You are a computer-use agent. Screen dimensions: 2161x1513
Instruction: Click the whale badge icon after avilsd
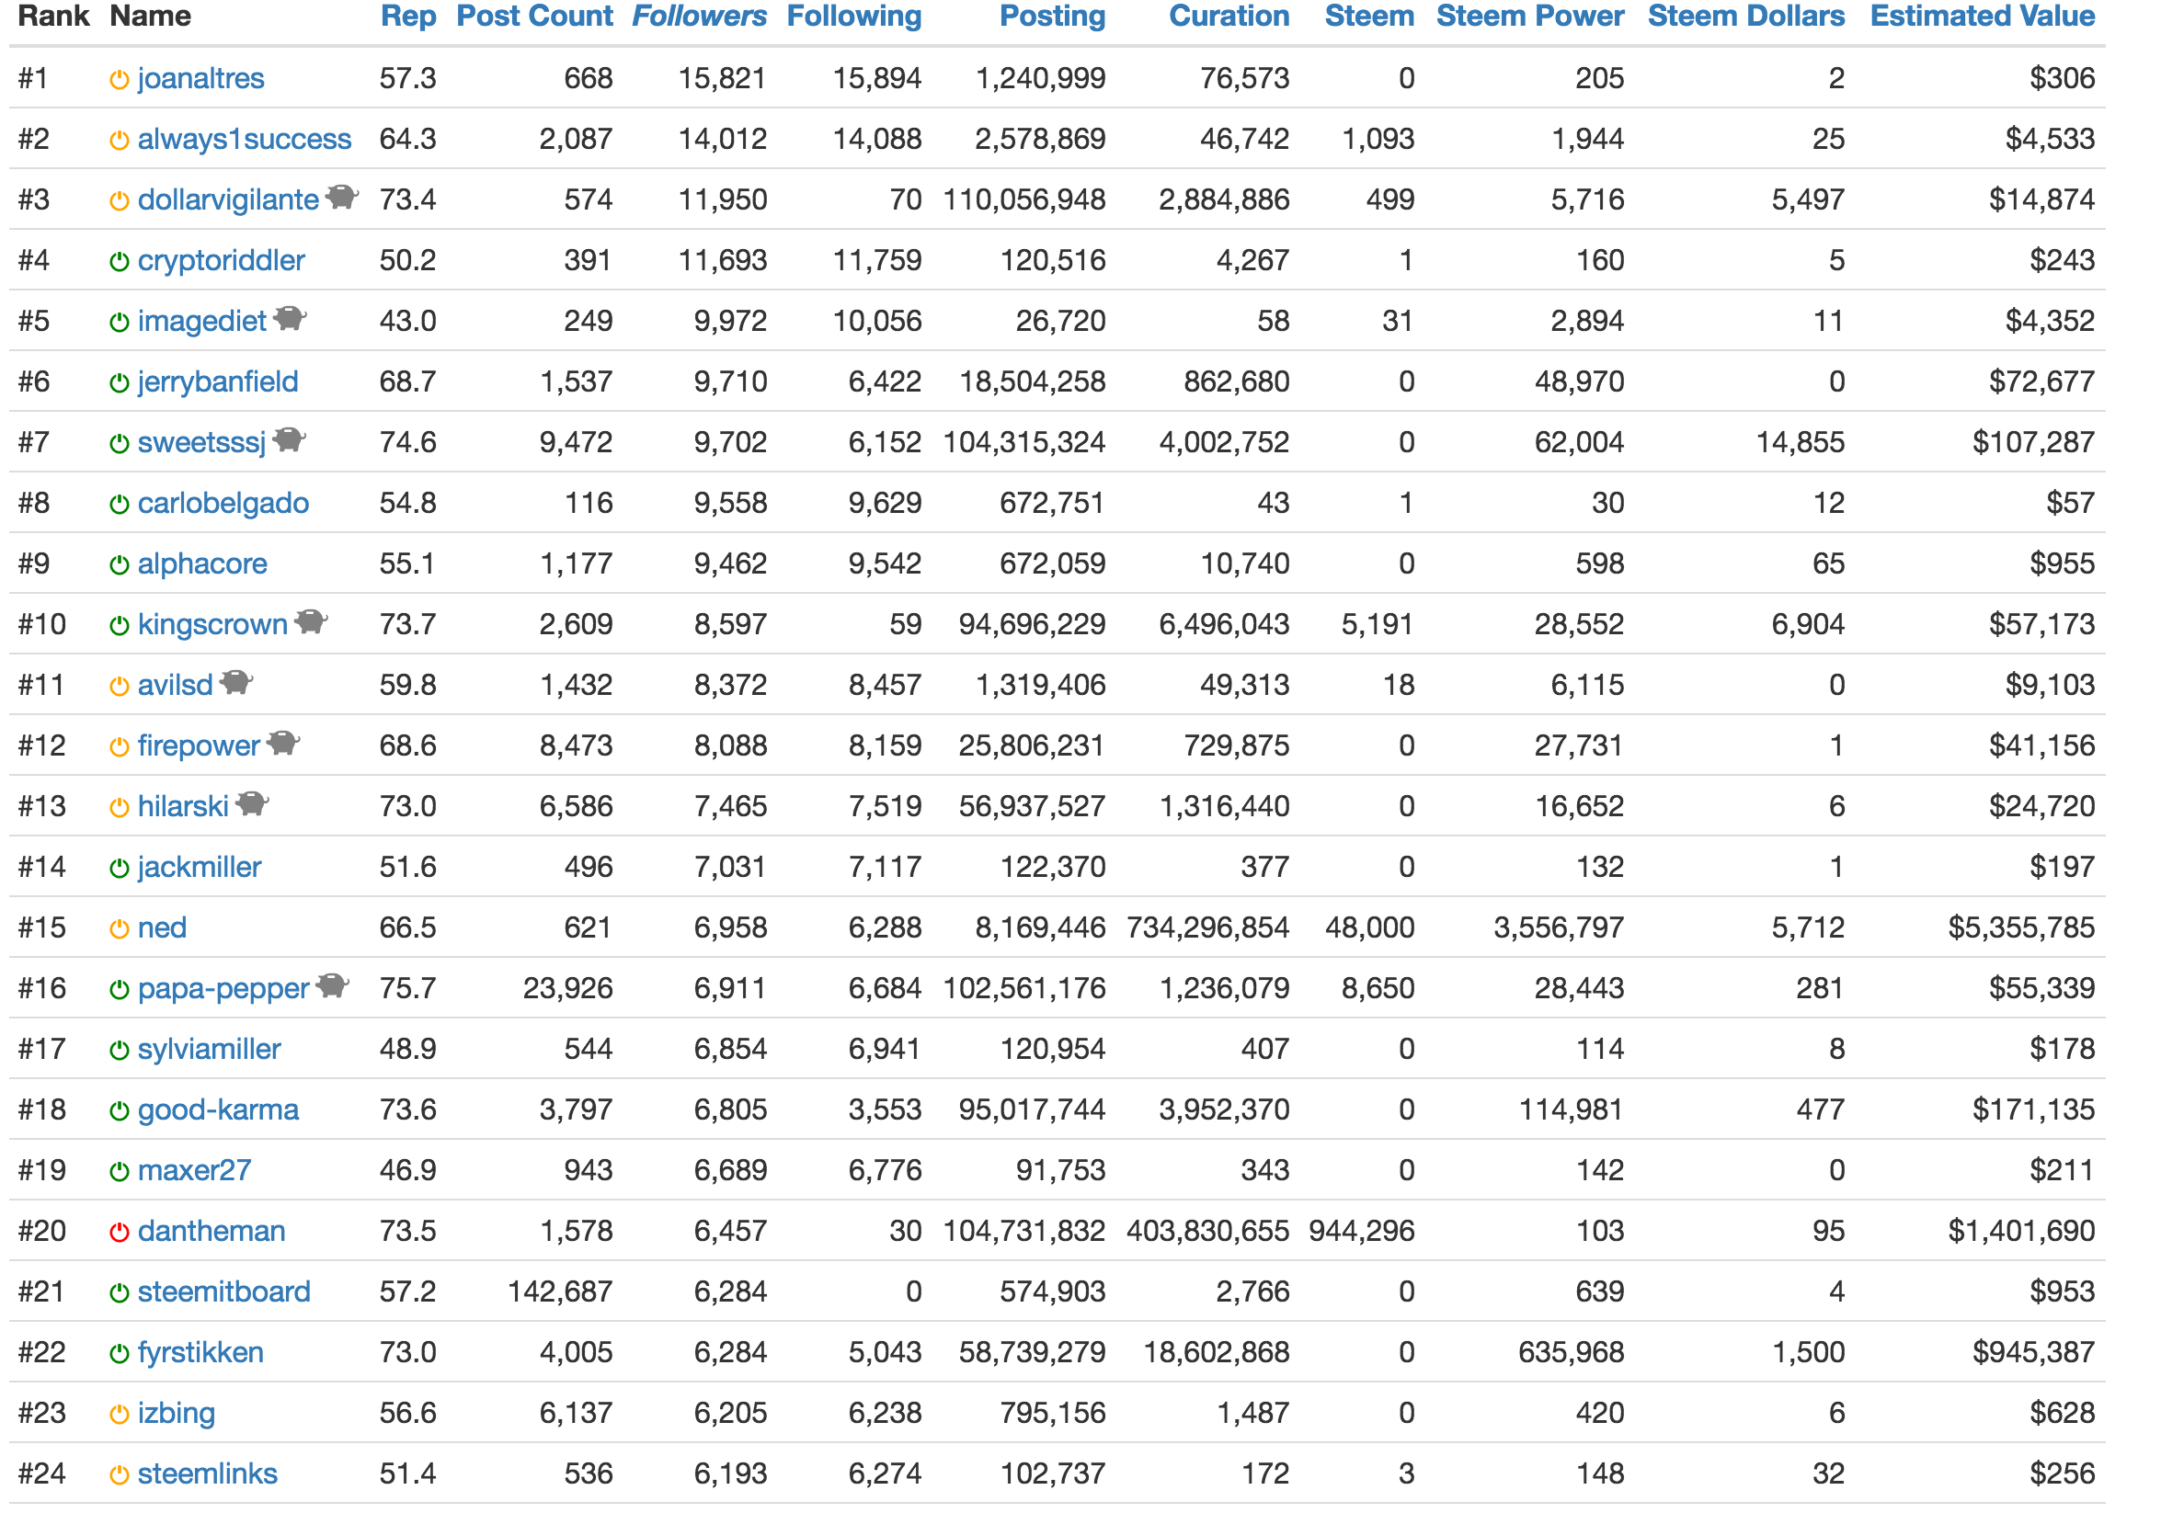coord(237,682)
